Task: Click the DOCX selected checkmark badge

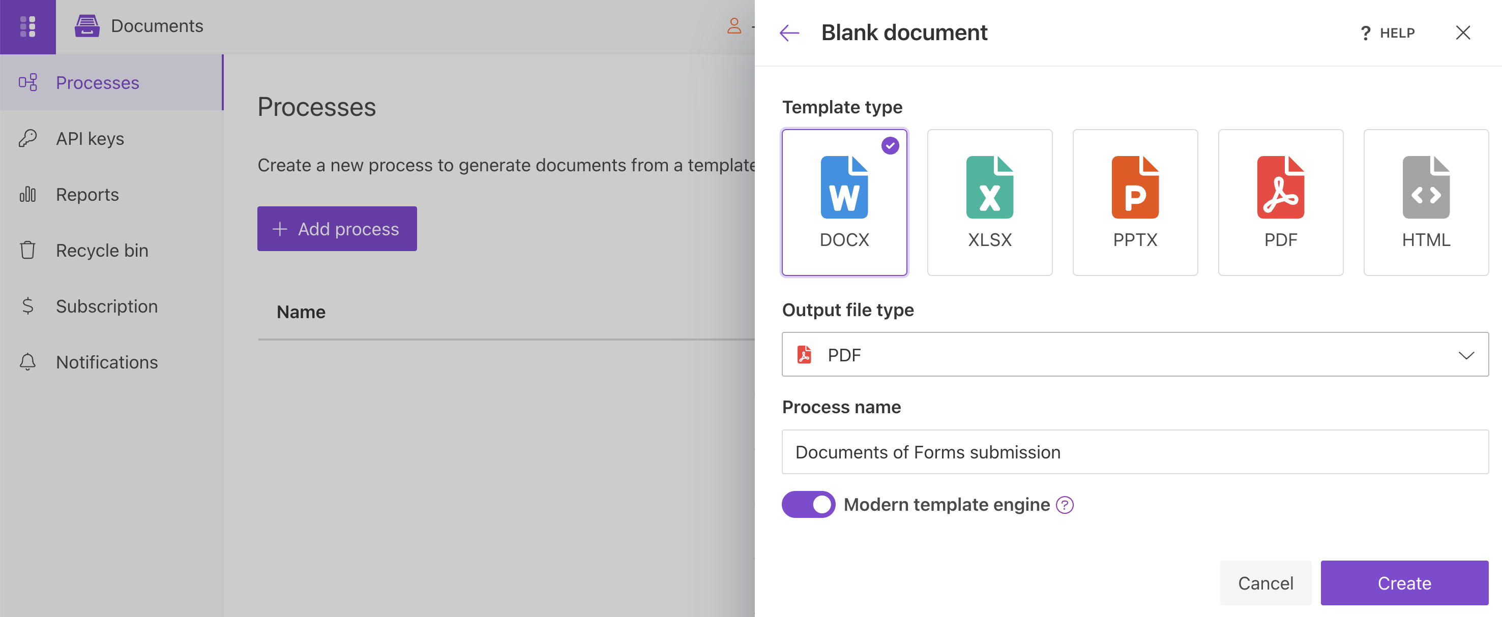Action: point(890,146)
